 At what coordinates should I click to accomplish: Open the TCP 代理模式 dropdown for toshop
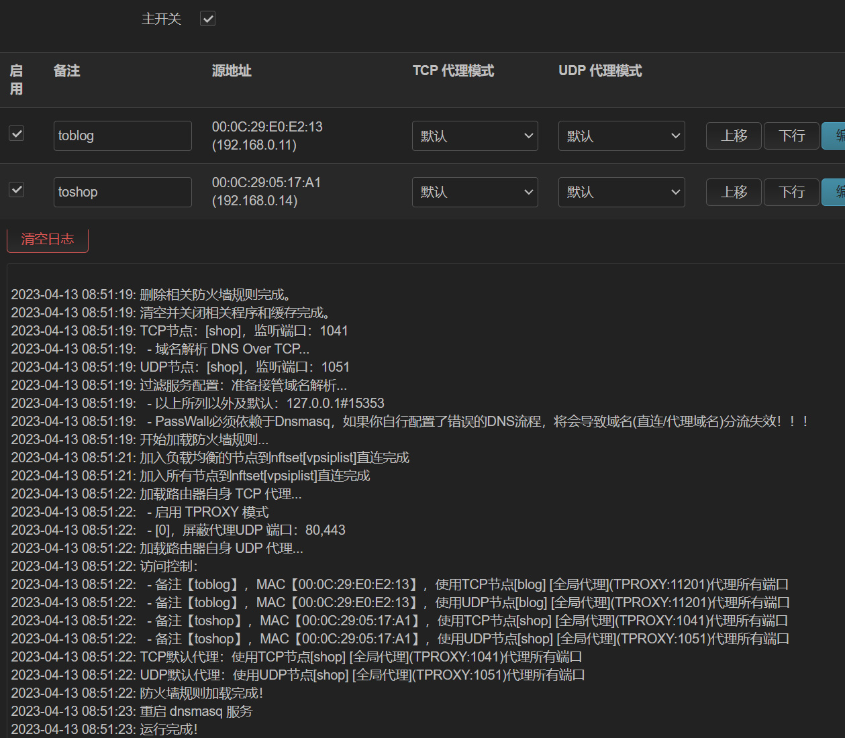coord(475,192)
